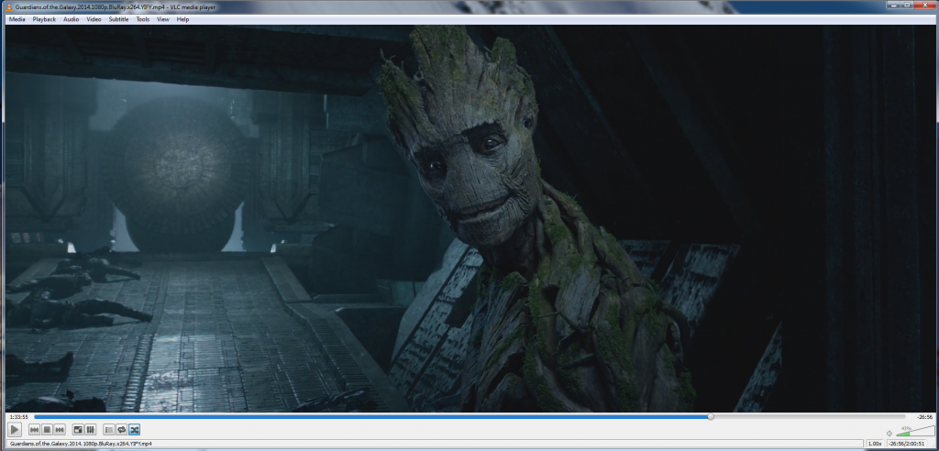Click the Play button
This screenshot has width=939, height=451.
pyautogui.click(x=15, y=429)
